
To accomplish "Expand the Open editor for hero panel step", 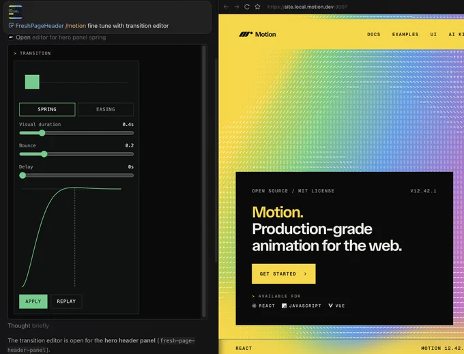I will coord(61,38).
